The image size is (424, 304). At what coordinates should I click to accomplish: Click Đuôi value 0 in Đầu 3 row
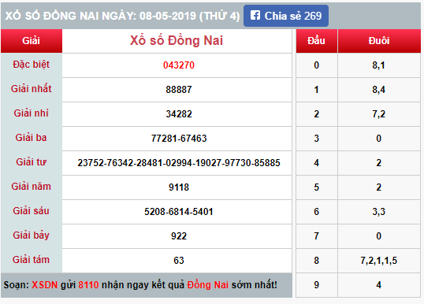click(379, 139)
